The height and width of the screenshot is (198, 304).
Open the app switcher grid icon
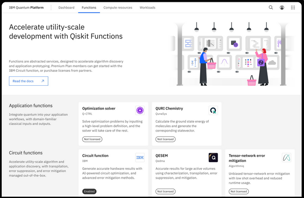(x=293, y=8)
